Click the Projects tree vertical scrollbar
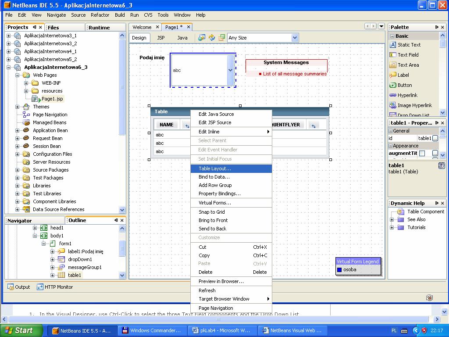The image size is (449, 337). point(122,122)
